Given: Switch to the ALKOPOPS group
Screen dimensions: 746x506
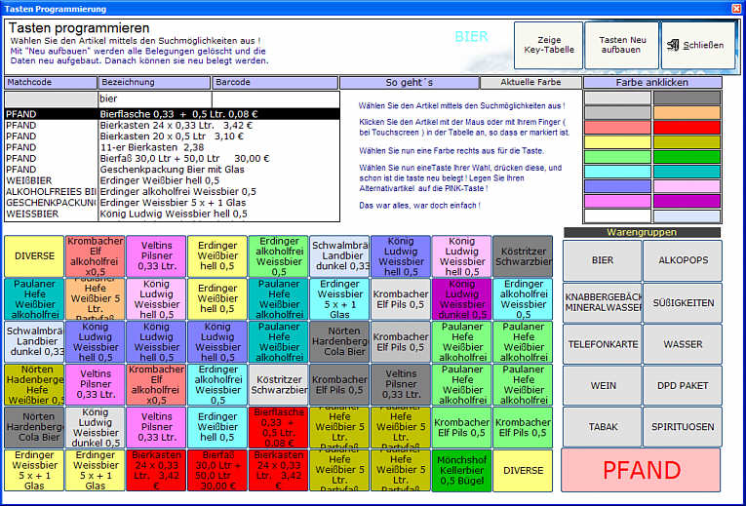Looking at the screenshot, I should (683, 260).
